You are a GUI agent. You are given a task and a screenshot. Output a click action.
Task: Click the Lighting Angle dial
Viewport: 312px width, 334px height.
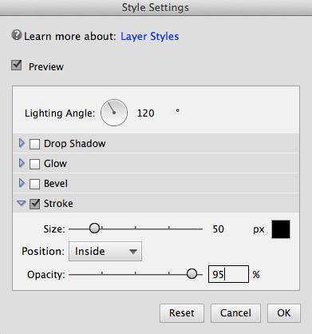point(114,113)
